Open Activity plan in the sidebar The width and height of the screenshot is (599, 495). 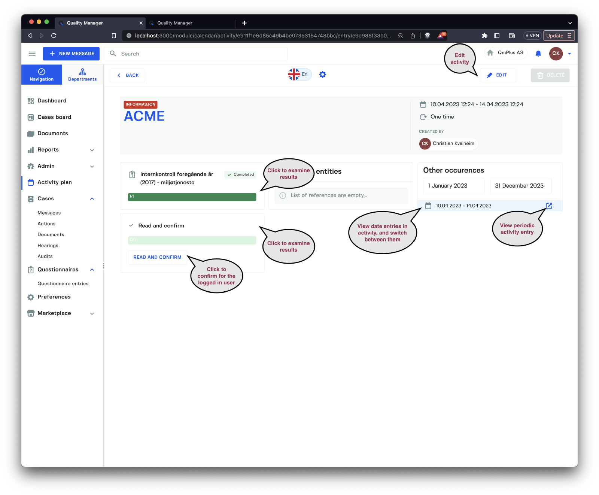click(x=55, y=182)
